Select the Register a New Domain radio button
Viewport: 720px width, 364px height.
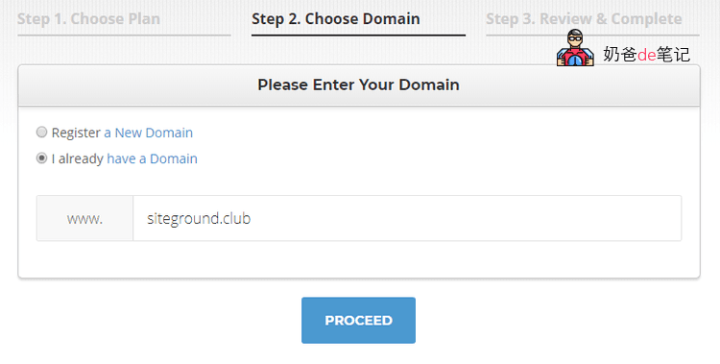[x=42, y=133]
